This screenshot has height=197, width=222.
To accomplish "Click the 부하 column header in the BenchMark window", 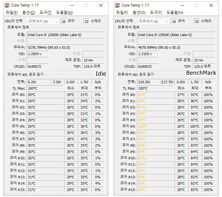I will click(x=208, y=88).
